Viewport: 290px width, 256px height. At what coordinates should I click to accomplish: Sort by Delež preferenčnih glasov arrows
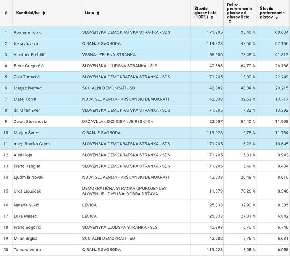(x=230, y=21)
